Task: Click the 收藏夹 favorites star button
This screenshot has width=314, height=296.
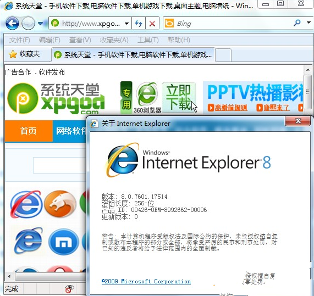Action: [x=24, y=54]
